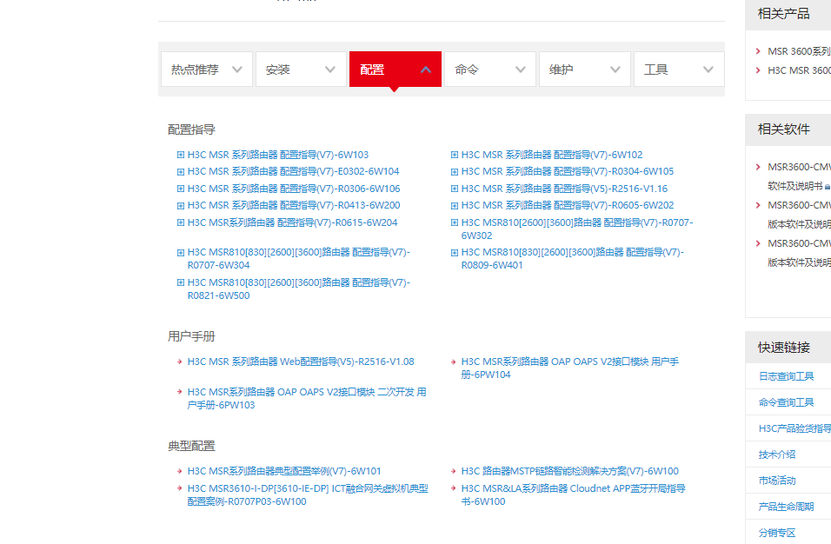The height and width of the screenshot is (544, 831).
Task: Click the chevron arrow on 工具 tab
Action: coord(708,70)
